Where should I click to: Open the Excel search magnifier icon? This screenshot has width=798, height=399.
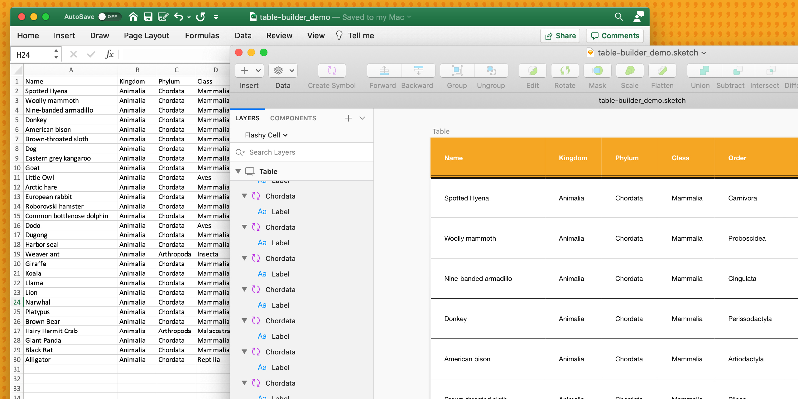[x=619, y=17]
